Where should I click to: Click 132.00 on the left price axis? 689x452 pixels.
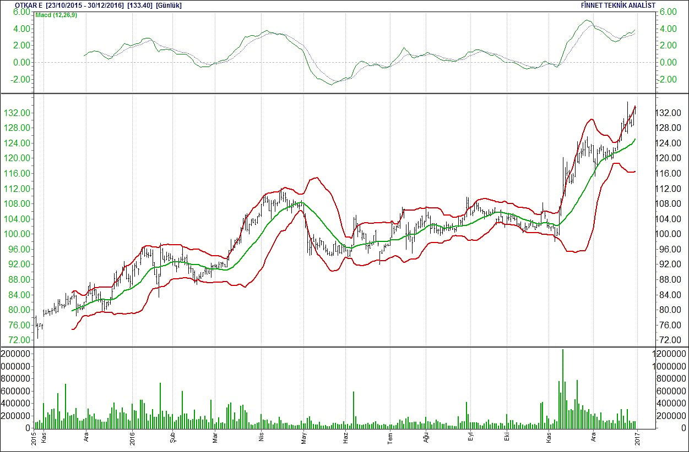pos(18,113)
